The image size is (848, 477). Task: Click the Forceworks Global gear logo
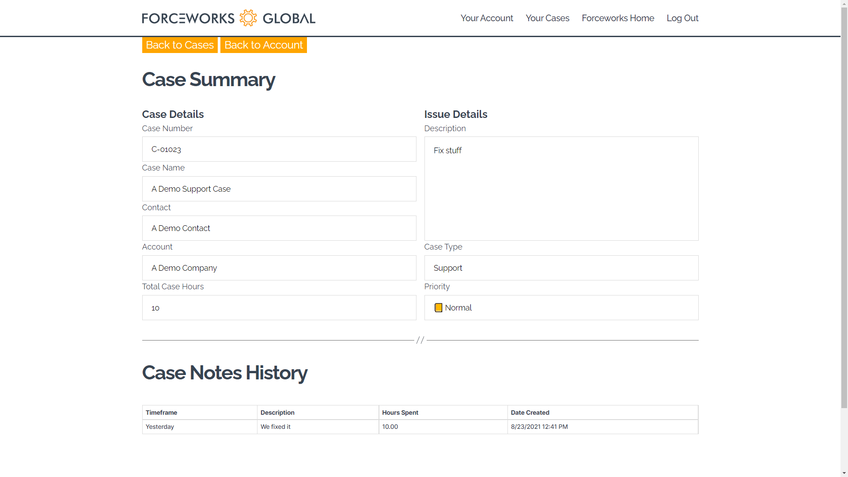click(248, 18)
